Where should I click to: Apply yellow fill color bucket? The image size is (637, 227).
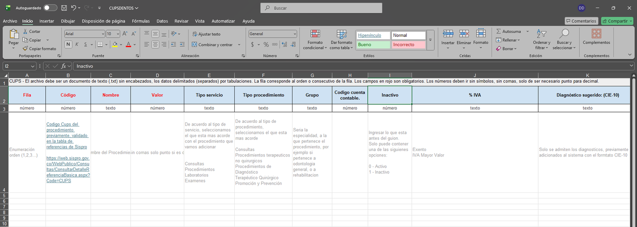(115, 44)
